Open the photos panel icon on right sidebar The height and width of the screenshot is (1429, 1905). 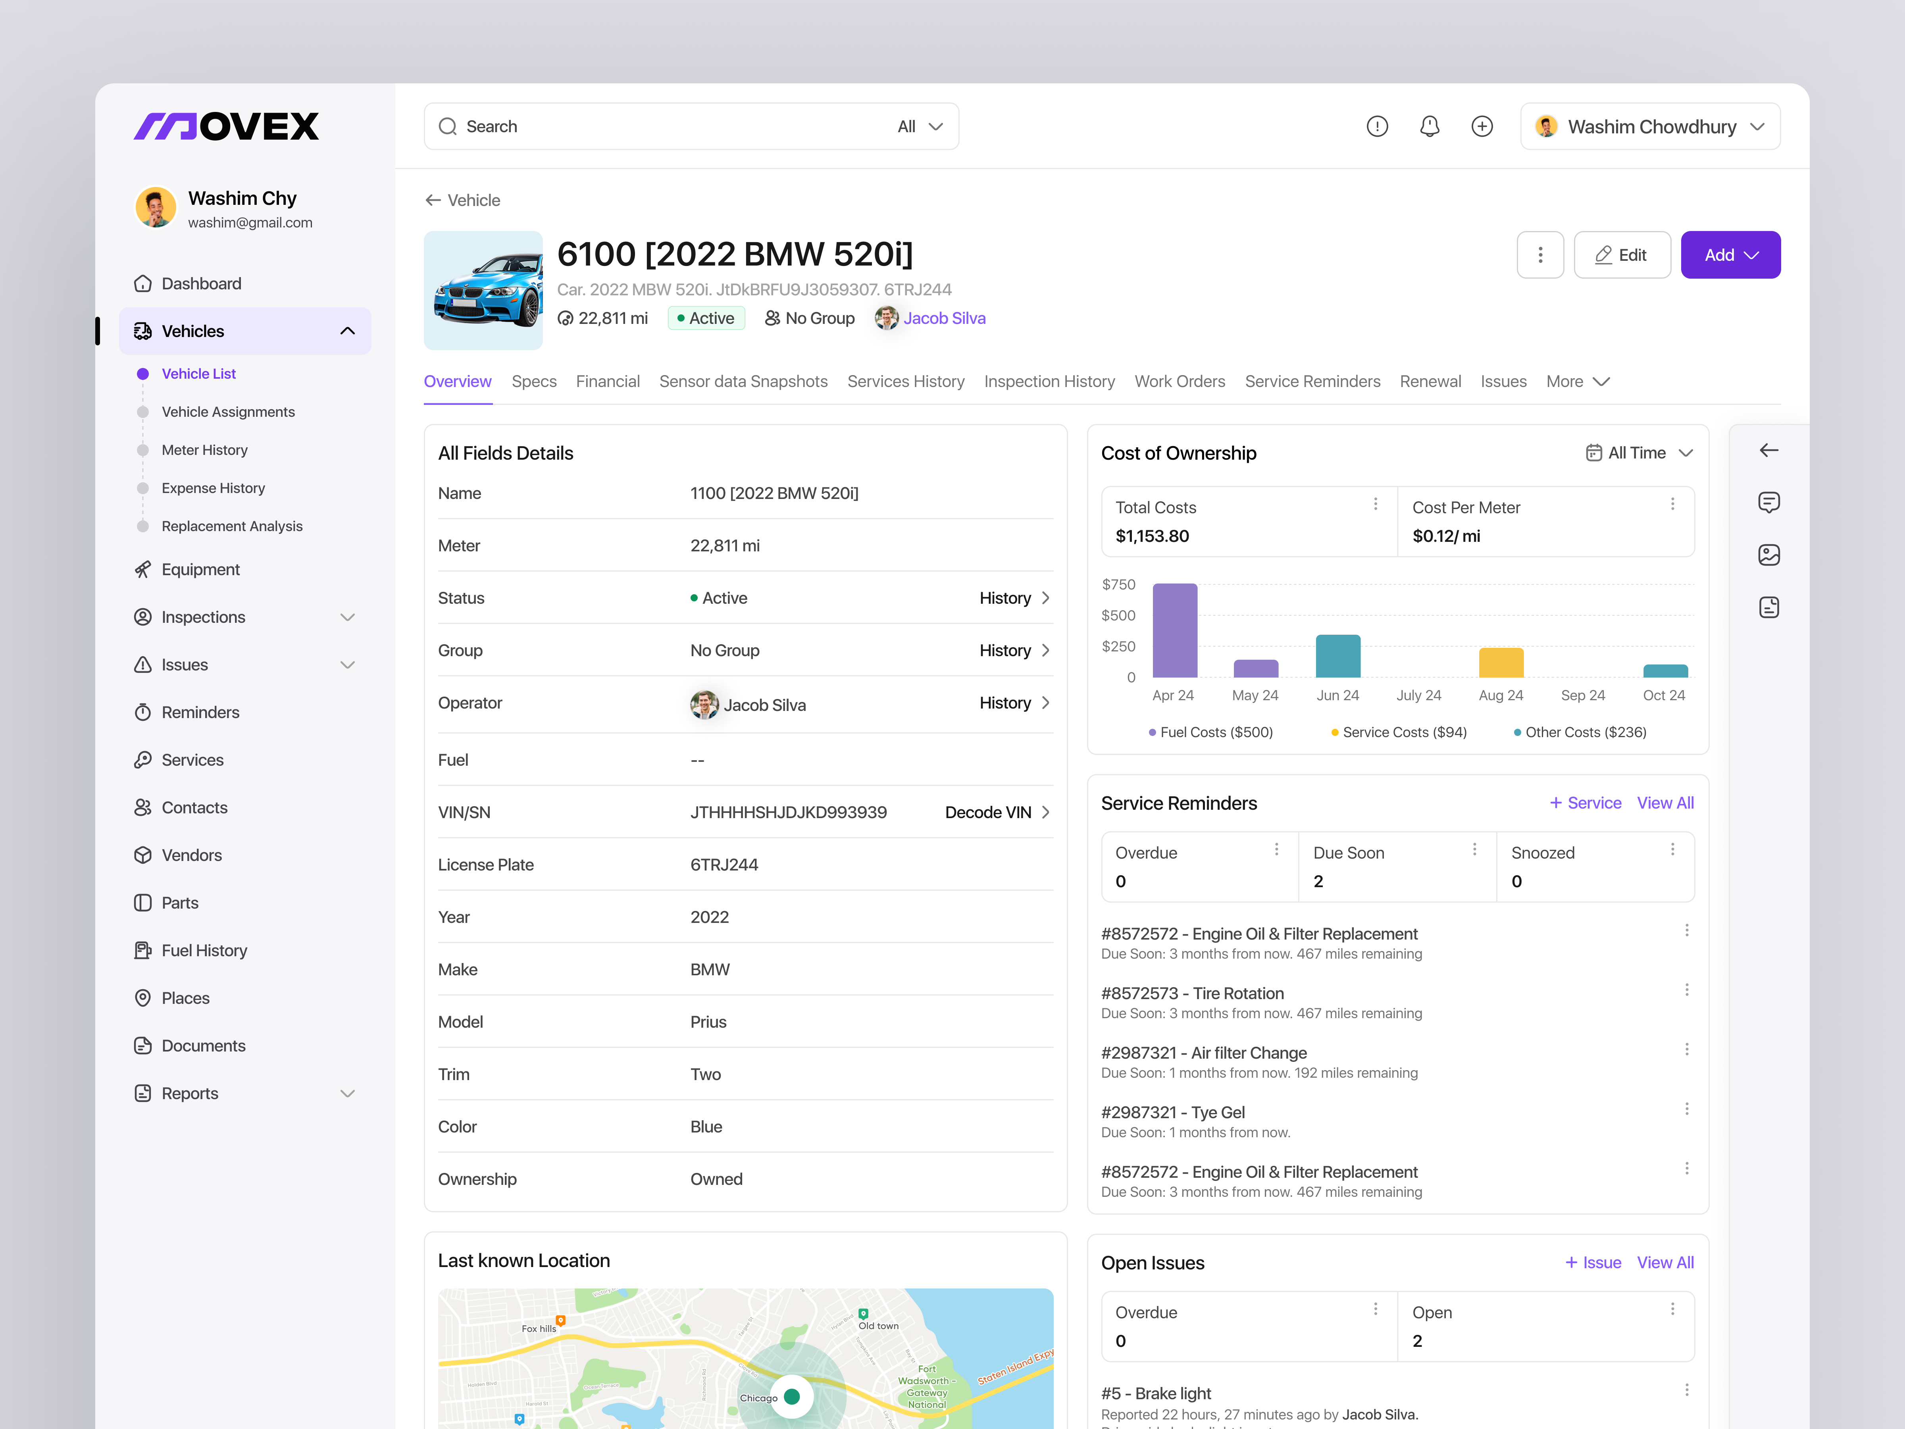coord(1770,555)
